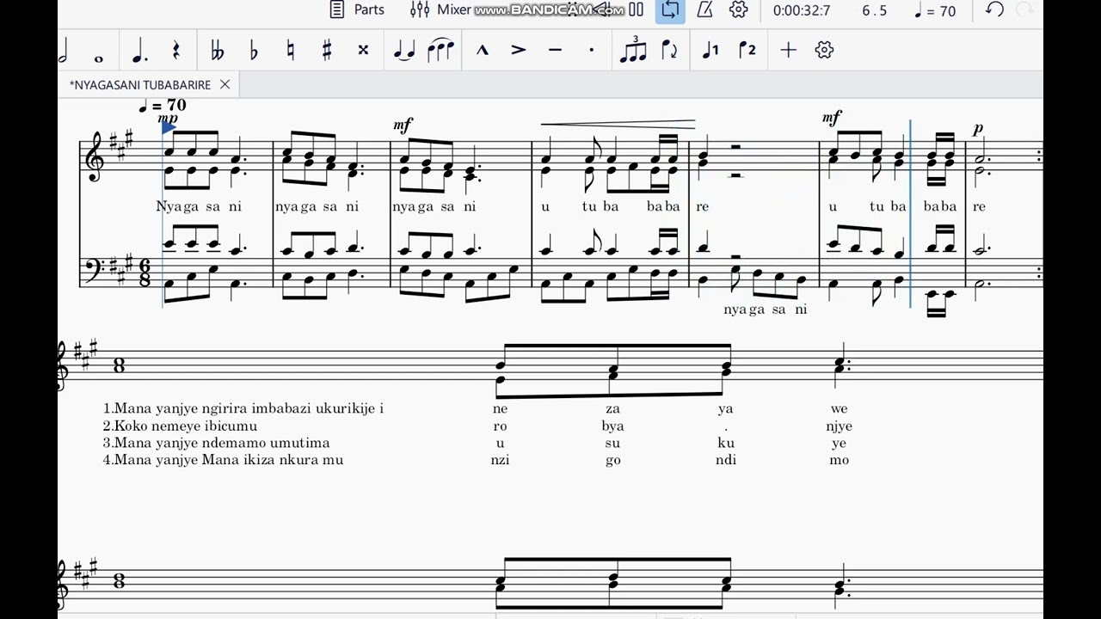
Task: Select the crescendo hairpin
Action: 618,125
